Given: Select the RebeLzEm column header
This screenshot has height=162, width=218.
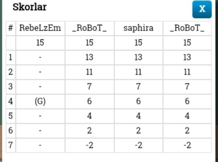Looking at the screenshot, I should click(40, 28).
